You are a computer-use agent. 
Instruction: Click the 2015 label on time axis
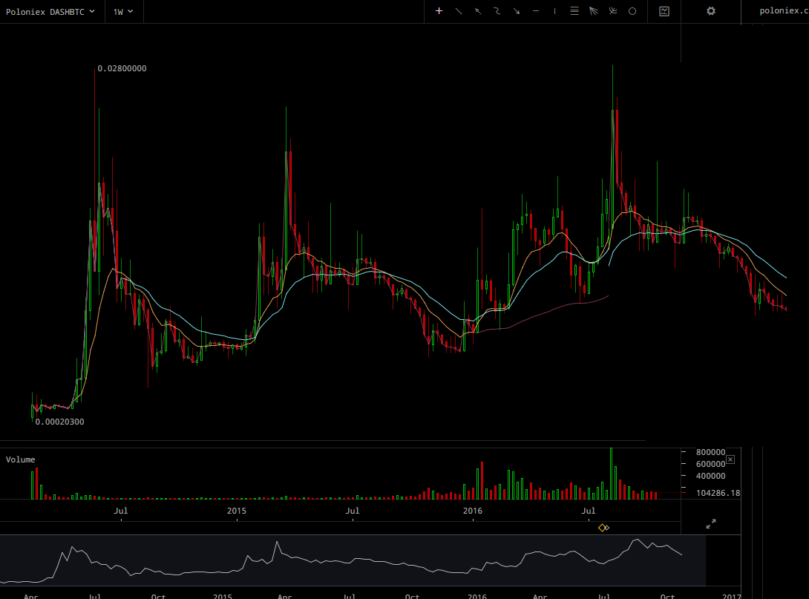[x=237, y=511]
